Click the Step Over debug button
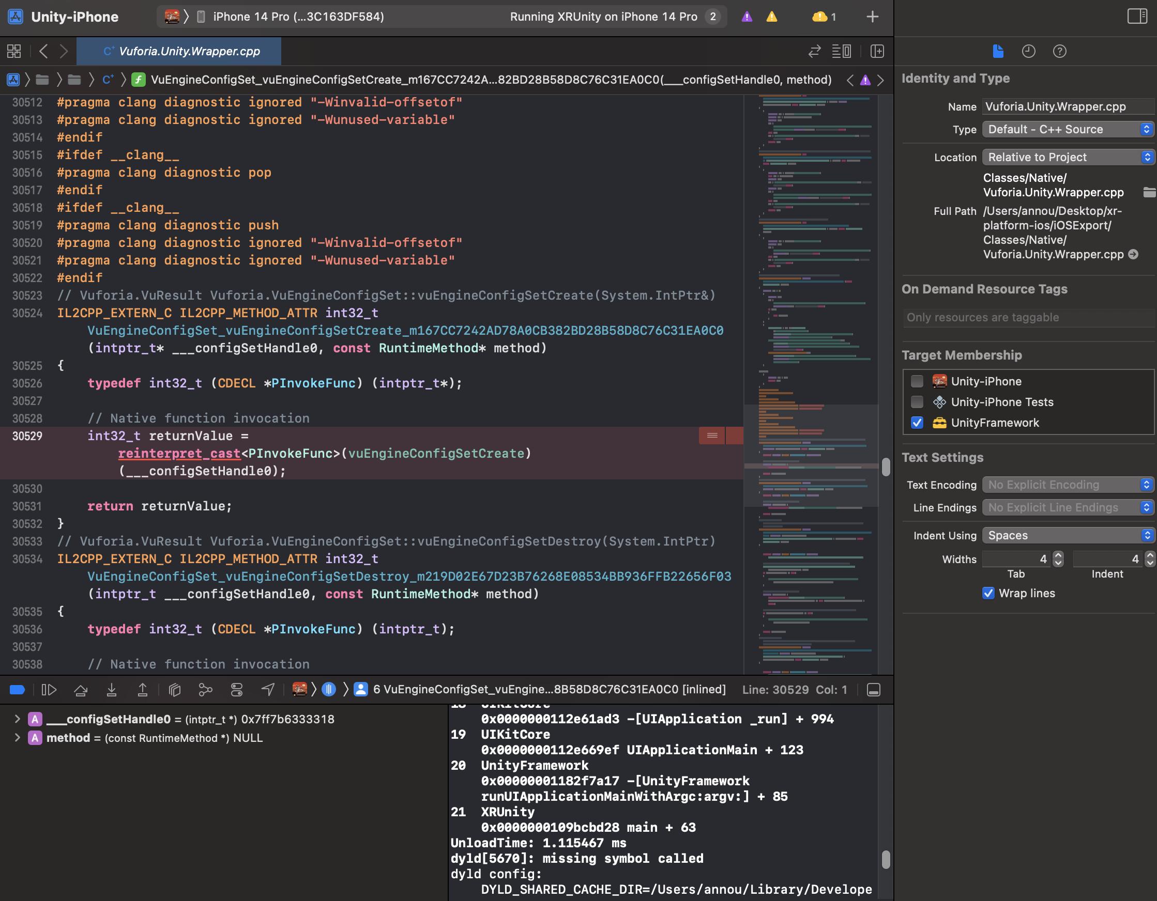 coord(81,689)
